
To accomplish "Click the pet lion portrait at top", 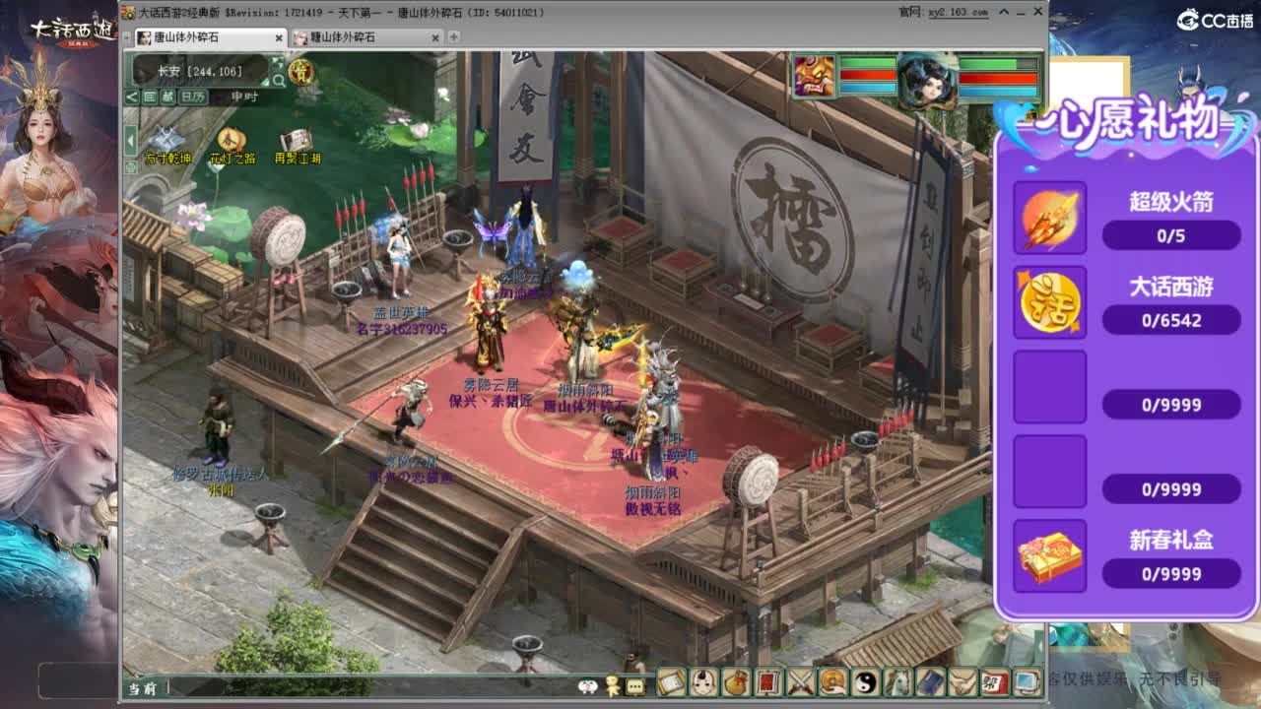I will 815,77.
